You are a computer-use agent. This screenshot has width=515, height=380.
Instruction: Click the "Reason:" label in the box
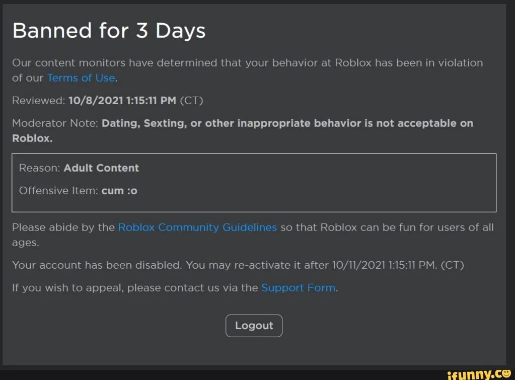(40, 168)
